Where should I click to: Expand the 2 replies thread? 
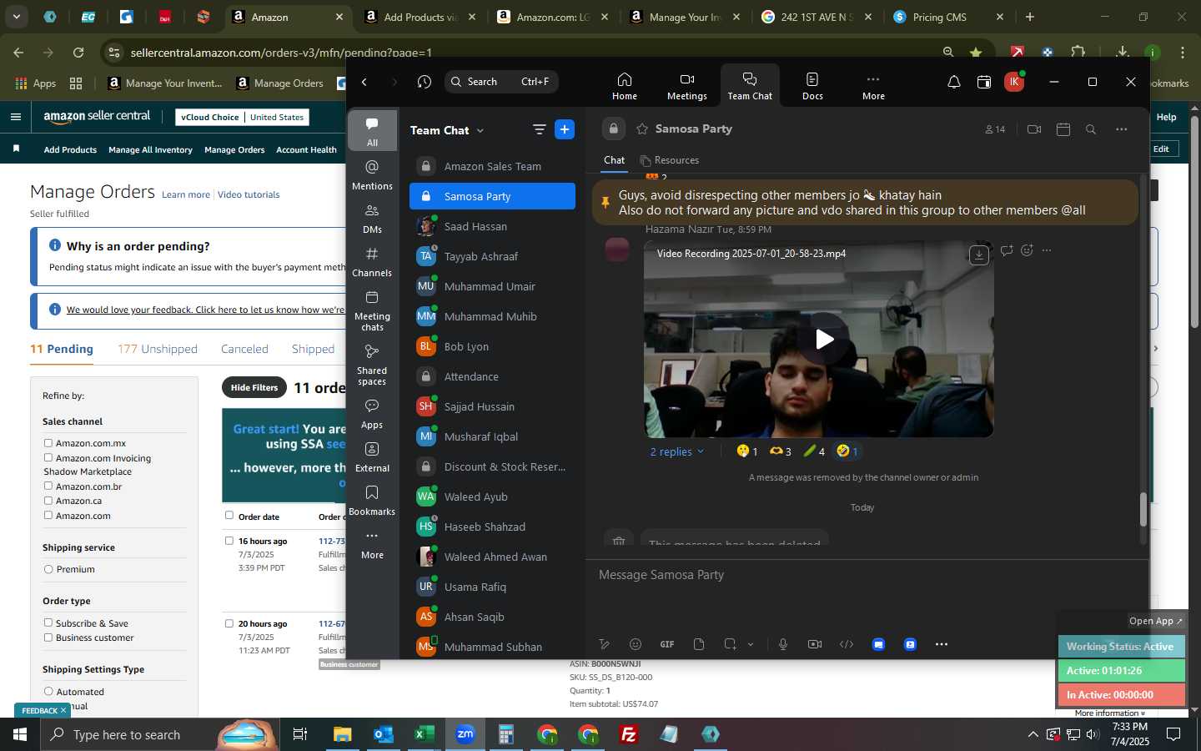coord(676,451)
